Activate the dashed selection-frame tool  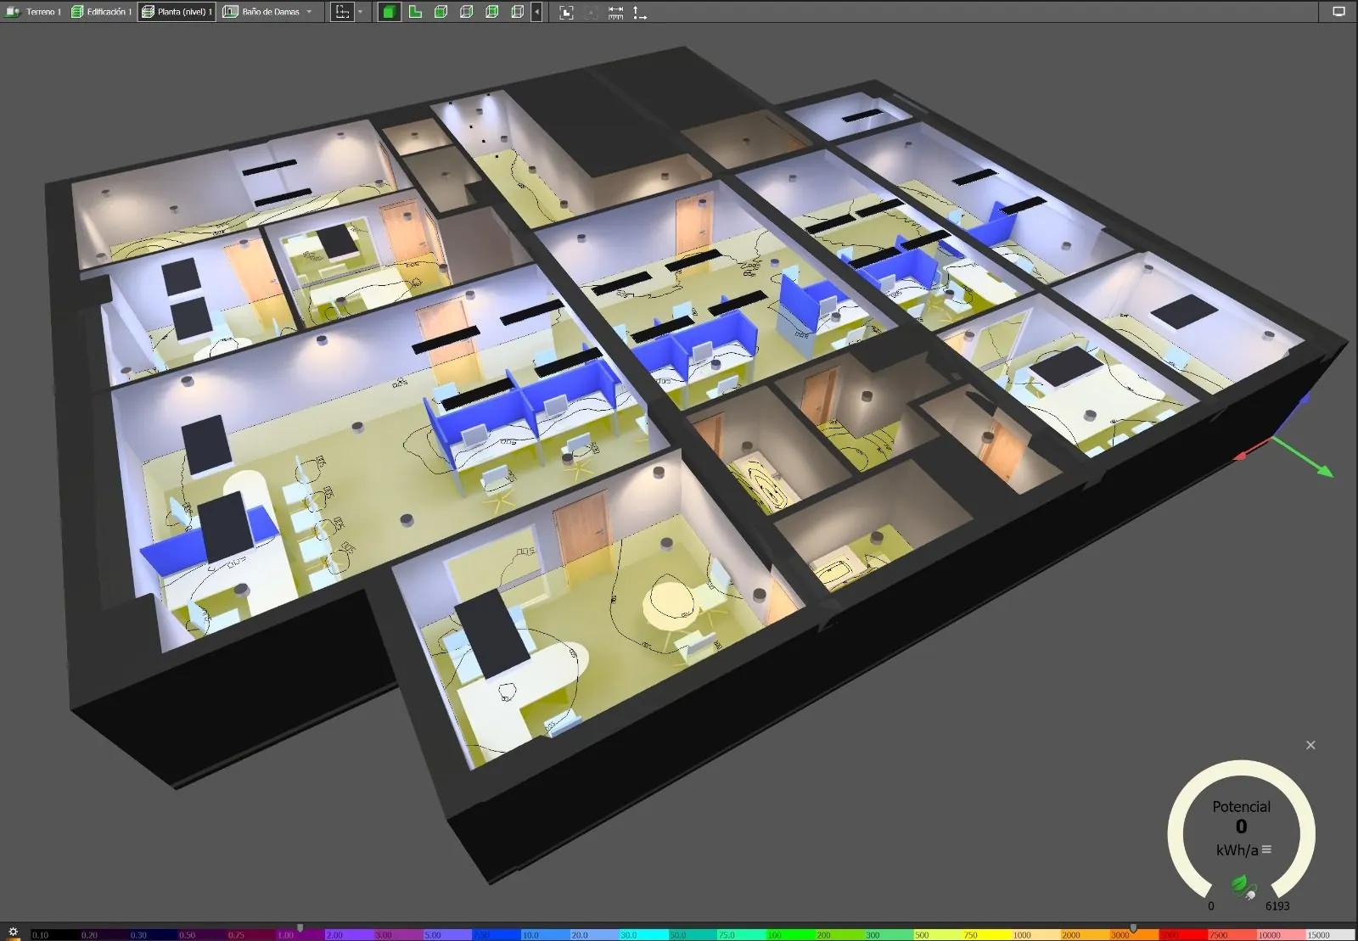pos(342,12)
